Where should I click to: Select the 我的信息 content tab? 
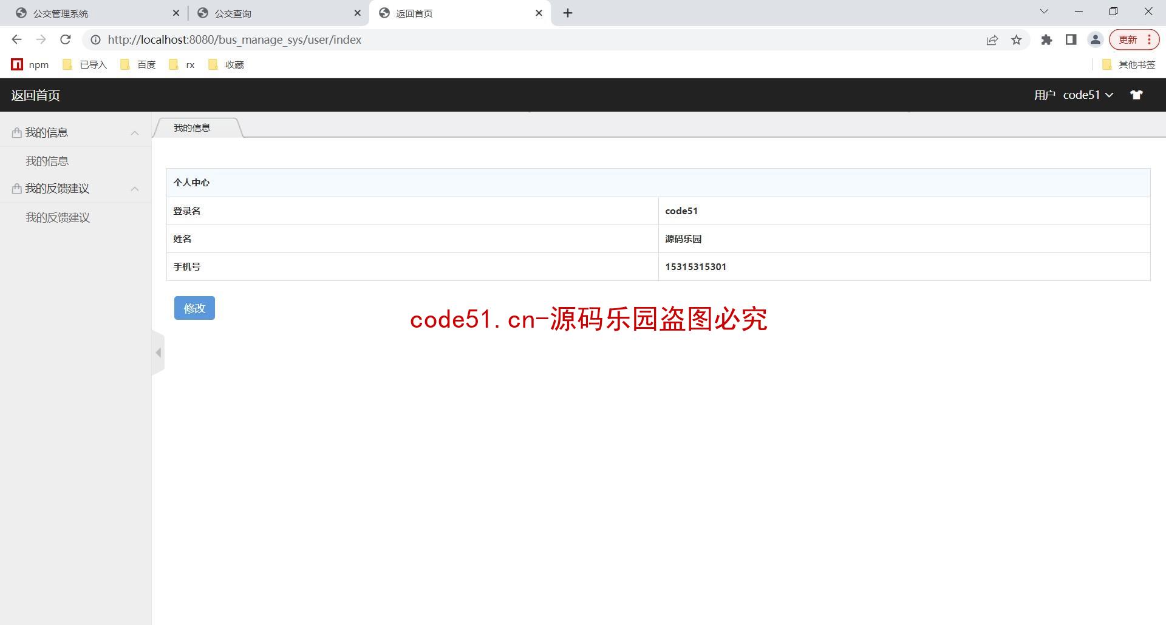[197, 128]
